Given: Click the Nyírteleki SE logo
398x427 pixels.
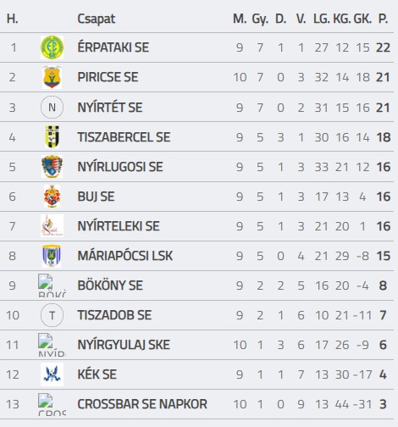Looking at the screenshot, I should click(x=52, y=225).
